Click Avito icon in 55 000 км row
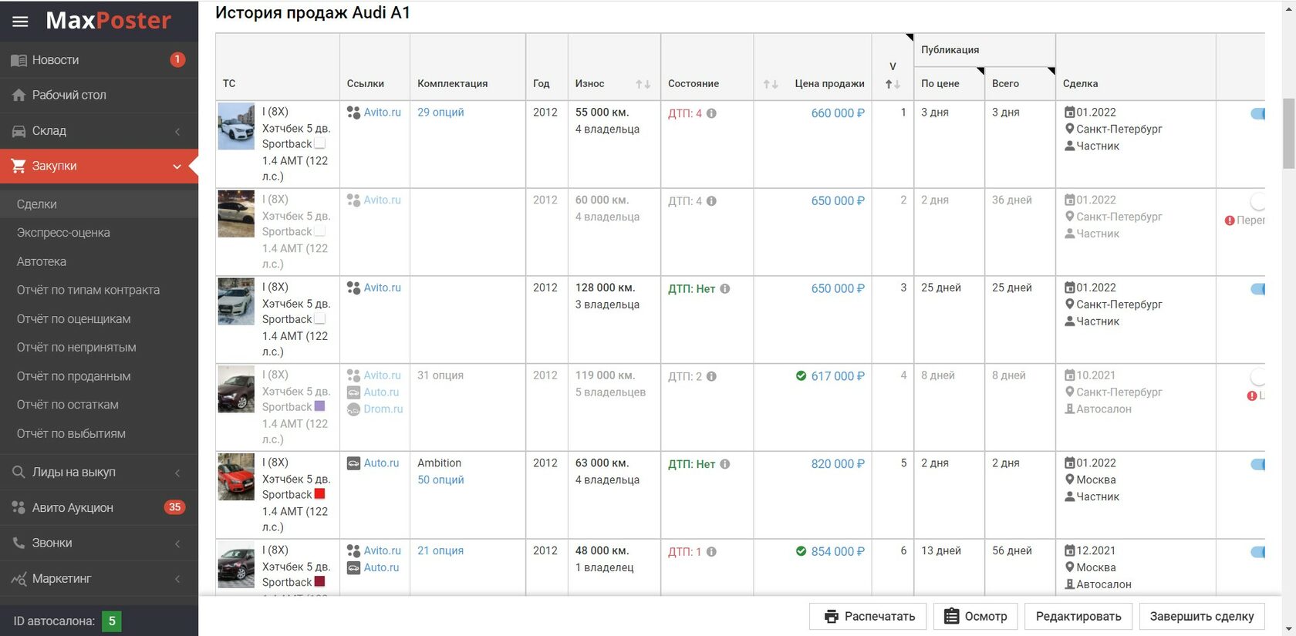 (x=353, y=113)
